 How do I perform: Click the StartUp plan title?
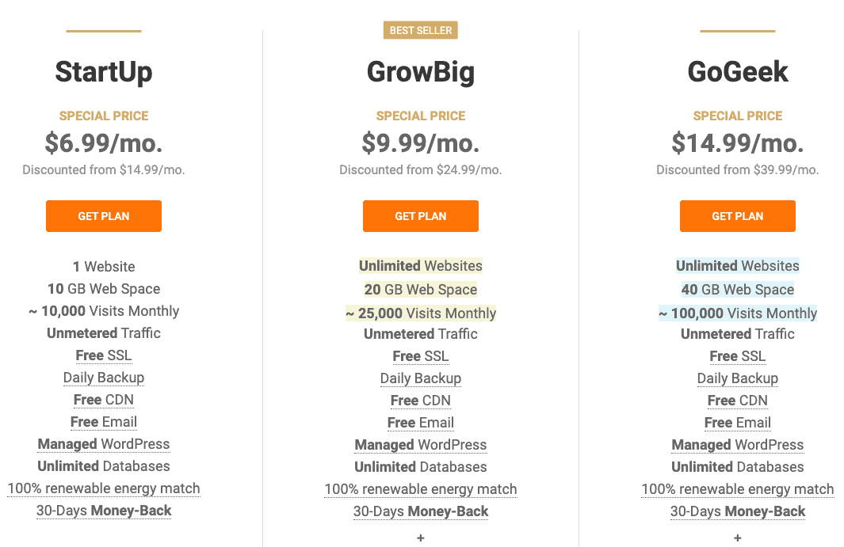(x=104, y=72)
